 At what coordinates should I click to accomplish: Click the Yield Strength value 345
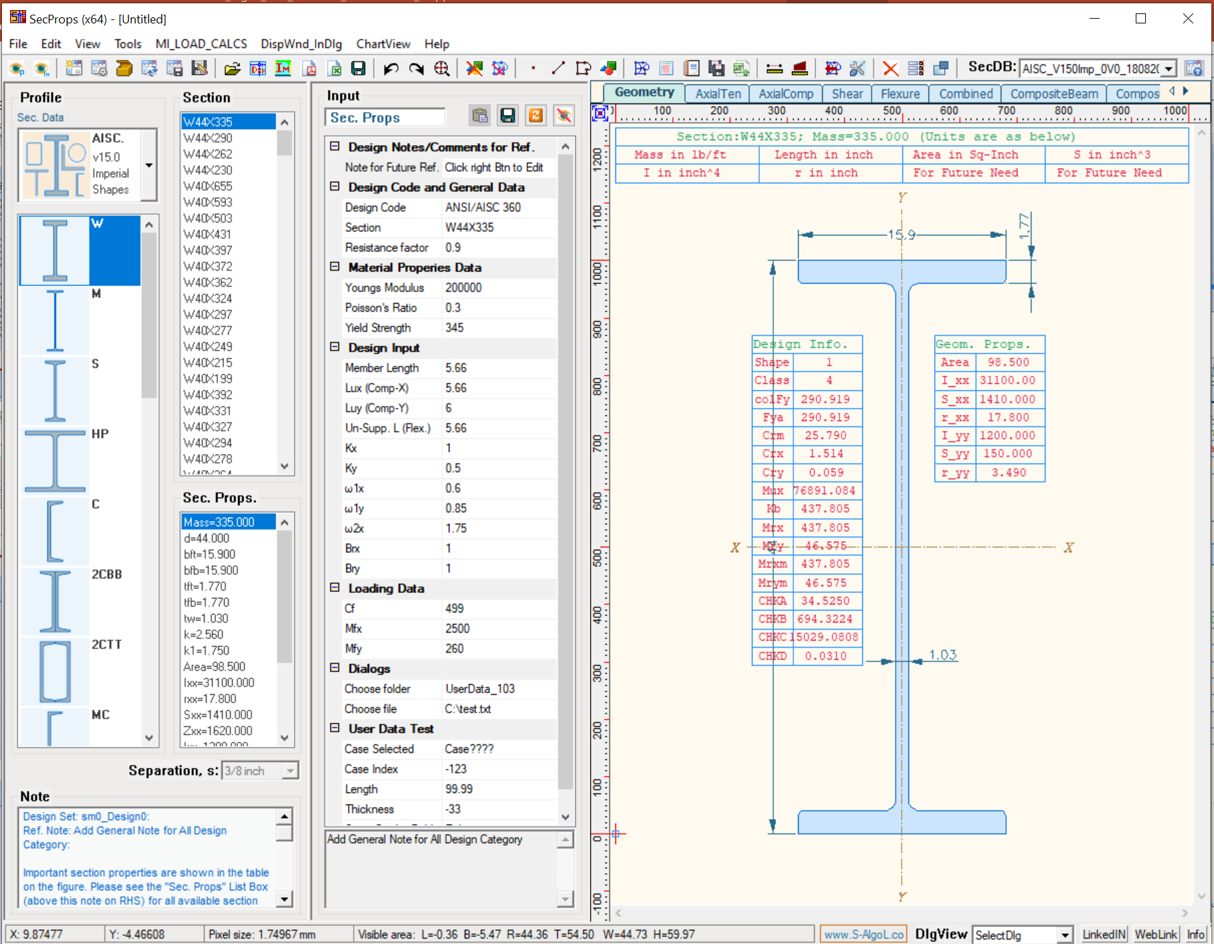click(499, 328)
